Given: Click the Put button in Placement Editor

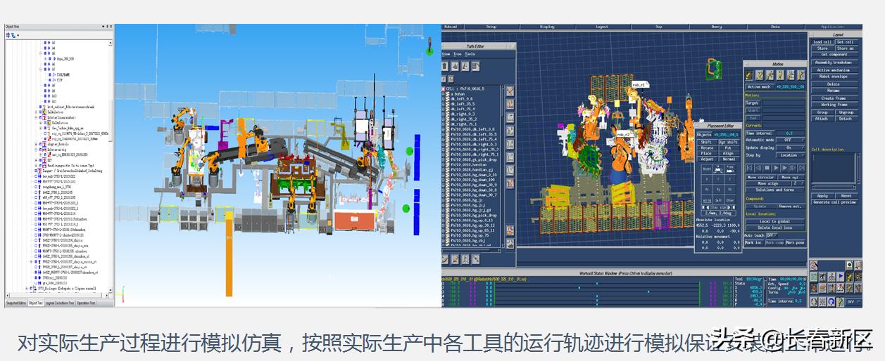Looking at the screenshot, I should click(x=729, y=147).
